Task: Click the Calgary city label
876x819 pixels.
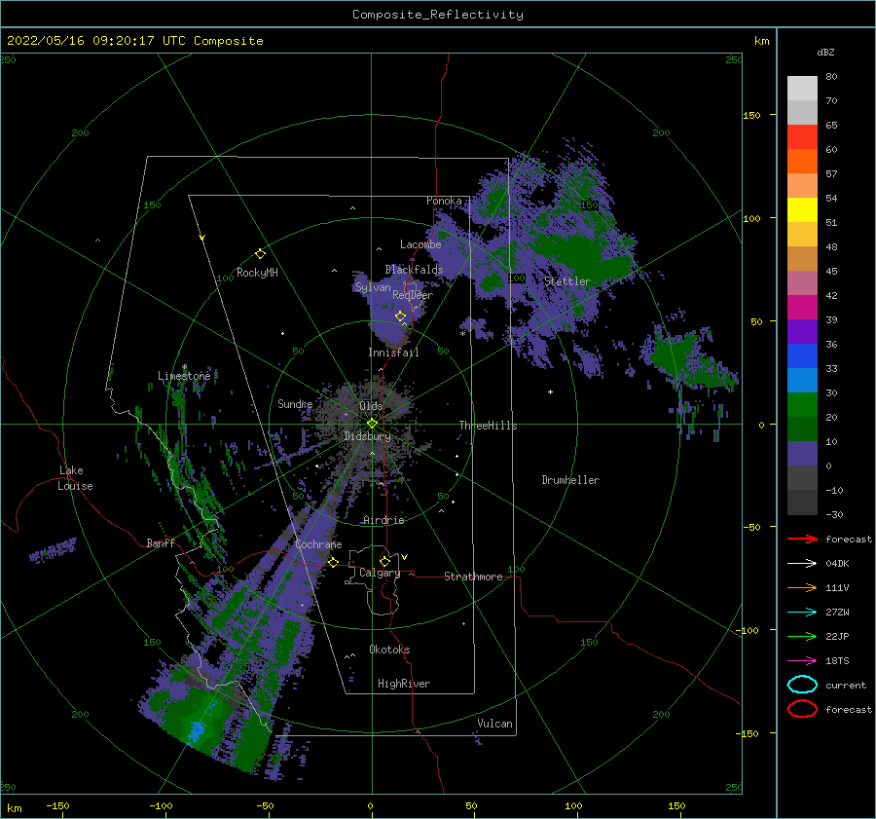Action: click(x=380, y=573)
